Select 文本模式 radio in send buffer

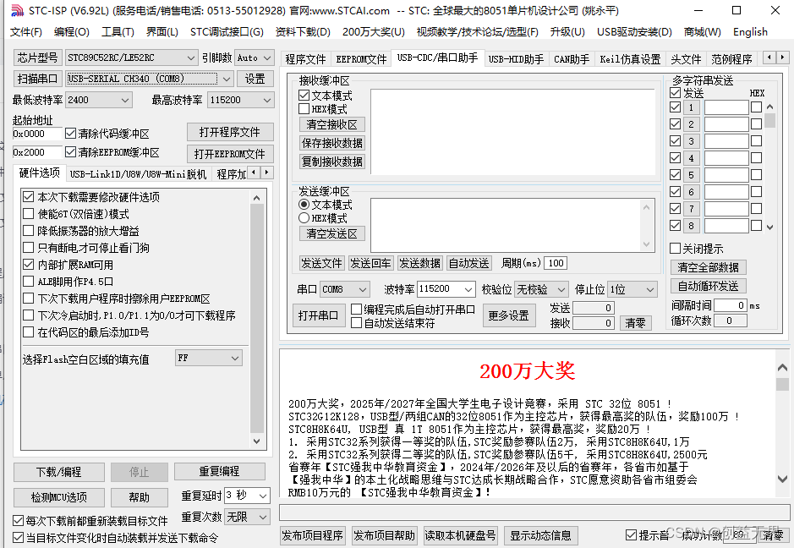304,205
